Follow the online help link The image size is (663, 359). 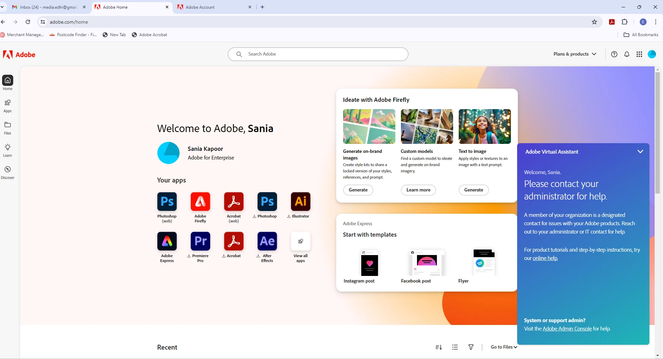(545, 258)
